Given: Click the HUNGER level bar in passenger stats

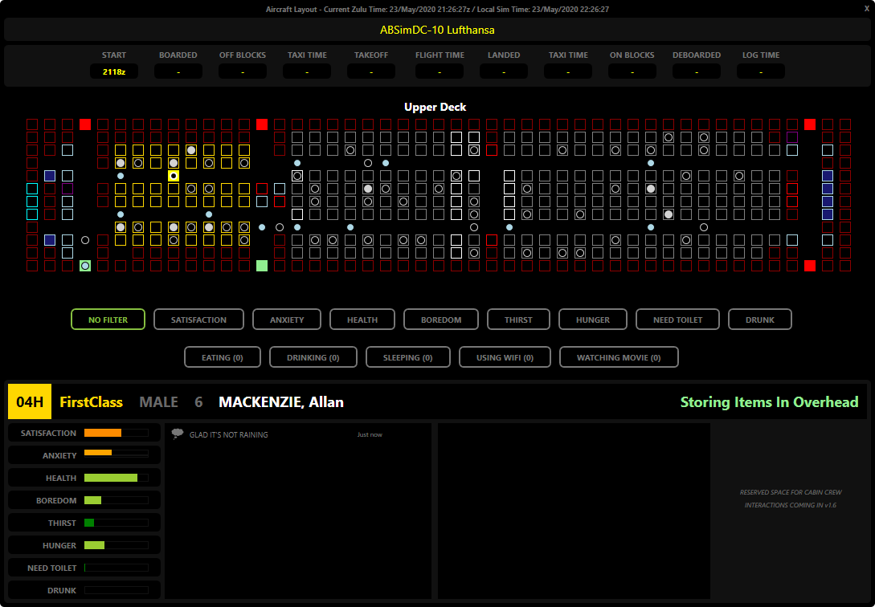Looking at the screenshot, I should [116, 545].
